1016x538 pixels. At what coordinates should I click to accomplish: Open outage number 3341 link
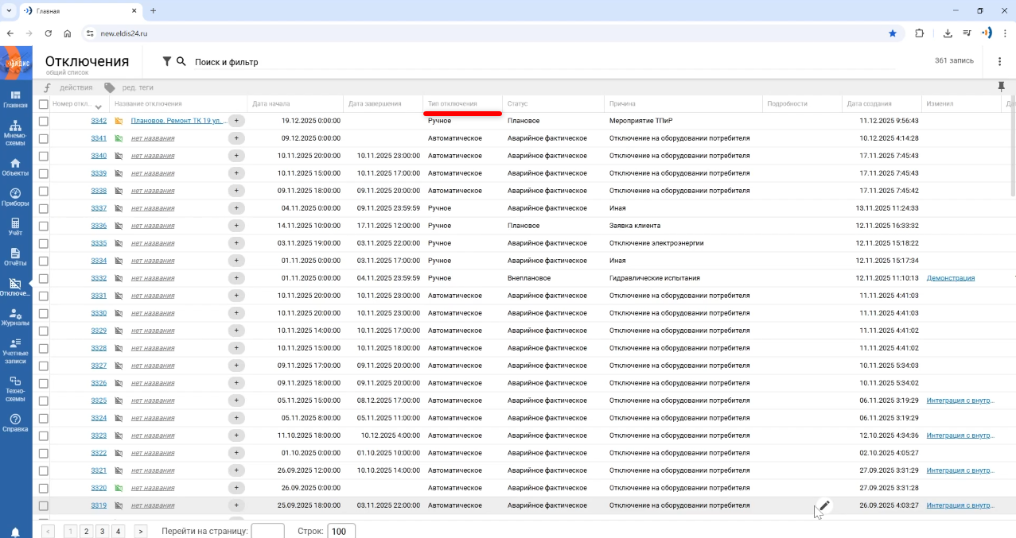99,138
